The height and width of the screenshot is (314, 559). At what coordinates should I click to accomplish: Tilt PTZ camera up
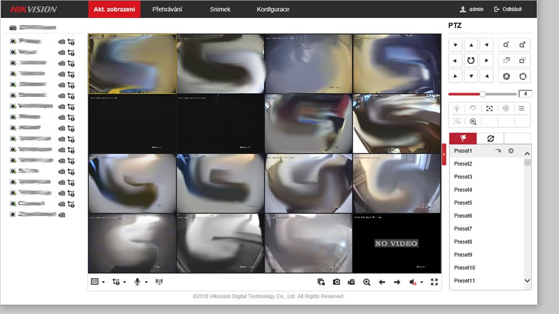point(471,45)
